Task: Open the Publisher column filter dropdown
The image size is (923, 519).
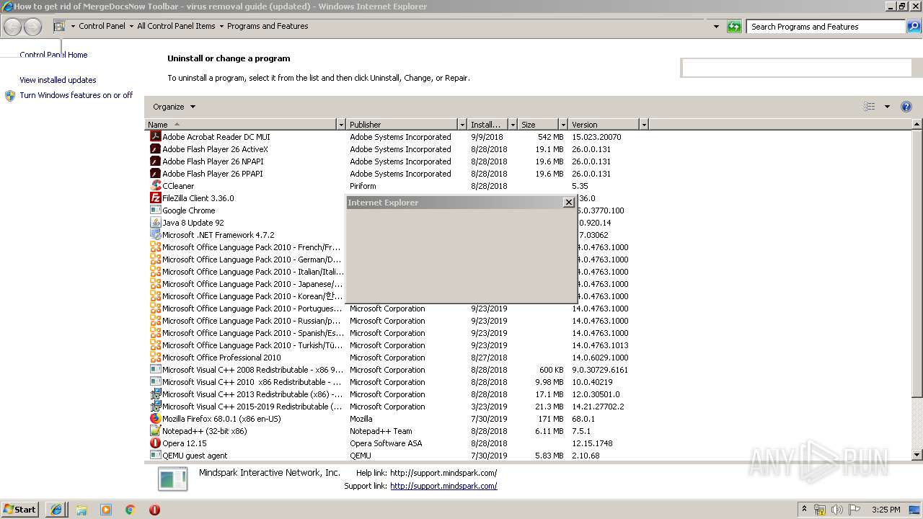Action: pos(462,125)
